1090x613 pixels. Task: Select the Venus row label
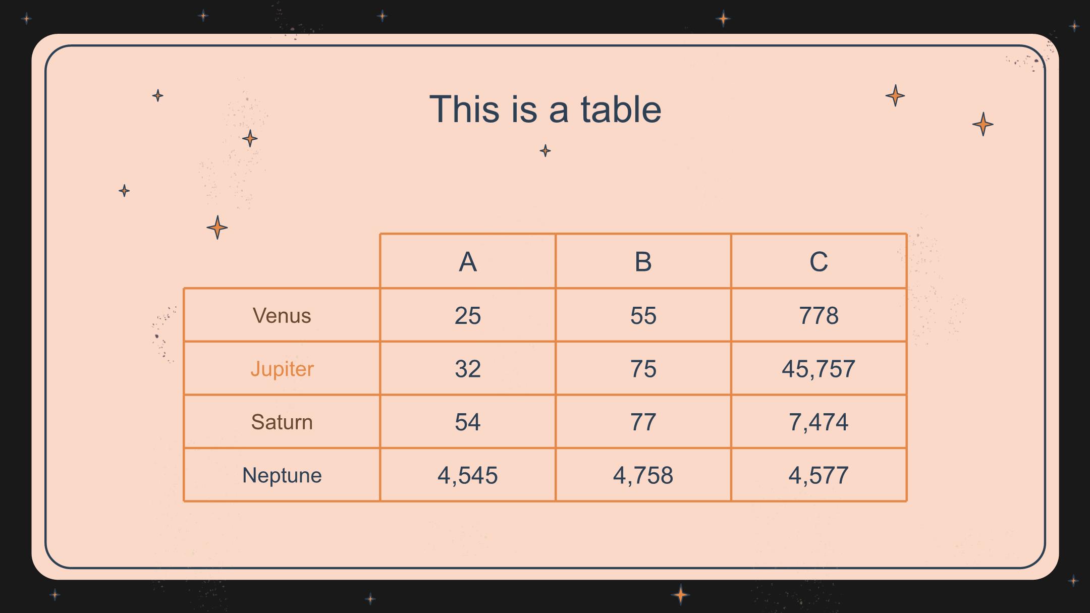282,316
